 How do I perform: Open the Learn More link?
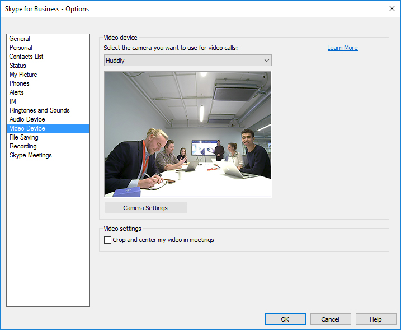tap(342, 48)
